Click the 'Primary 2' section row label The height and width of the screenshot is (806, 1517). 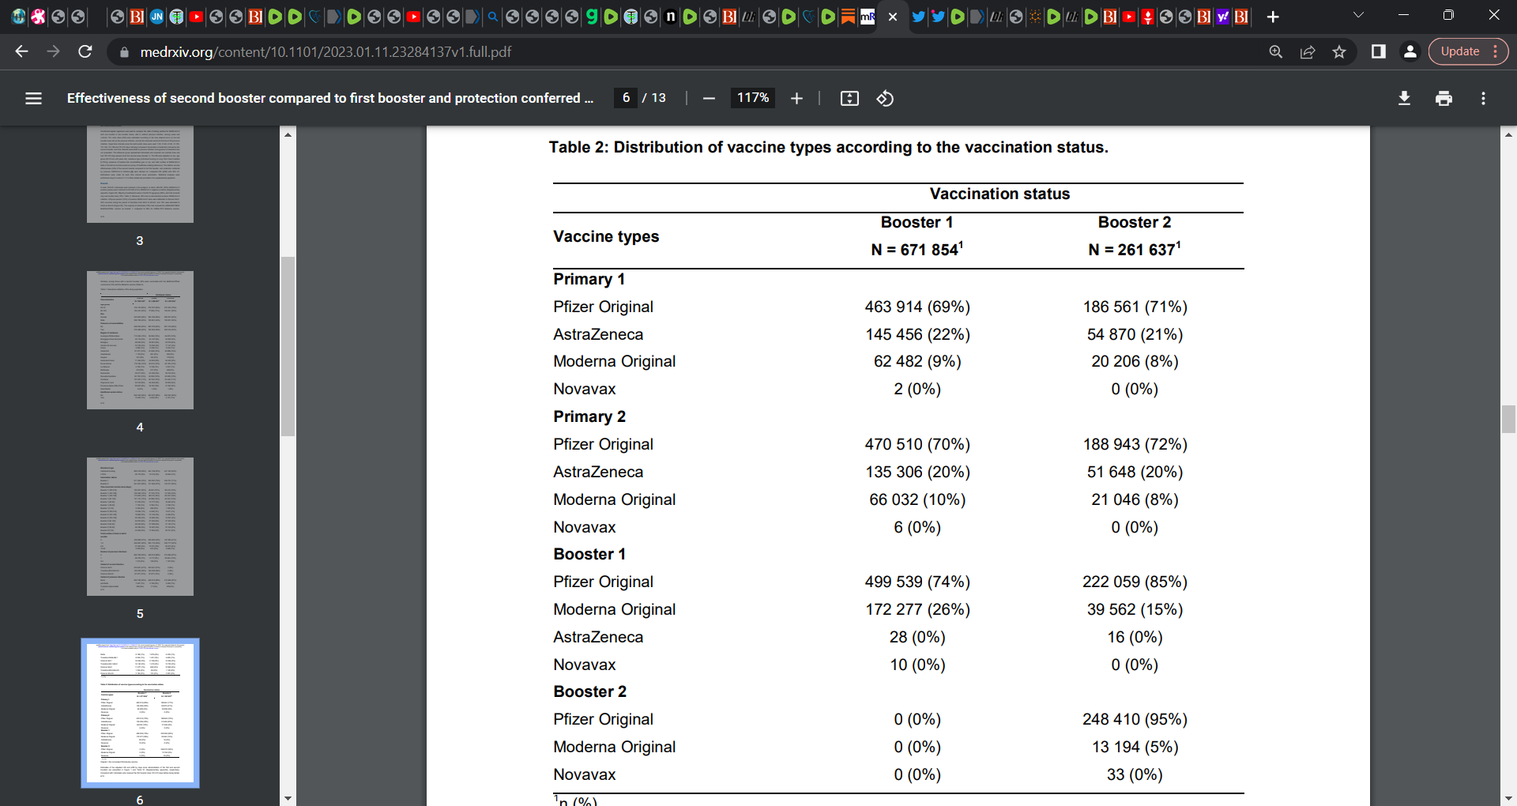589,416
